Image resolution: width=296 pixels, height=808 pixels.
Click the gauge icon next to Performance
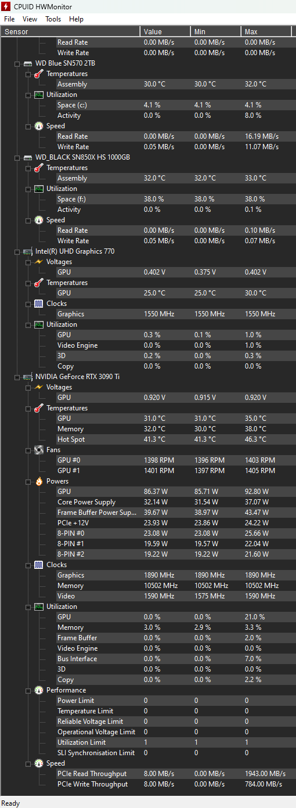coord(39,690)
